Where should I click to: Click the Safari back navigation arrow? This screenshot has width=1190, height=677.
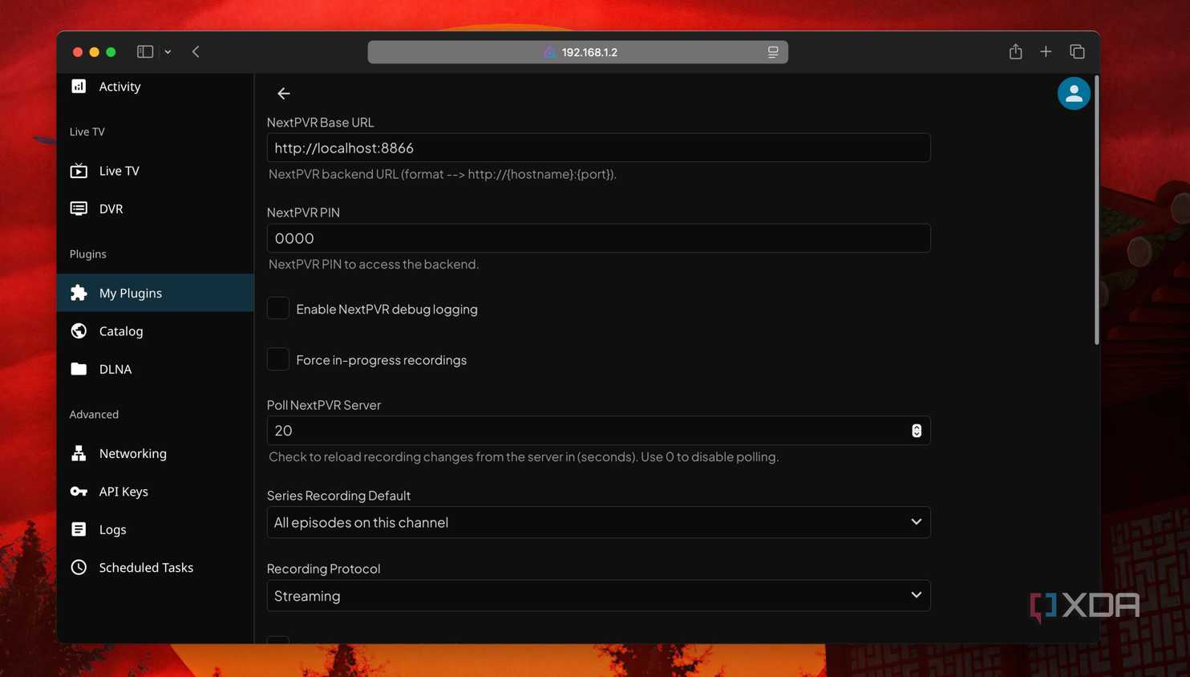196,51
